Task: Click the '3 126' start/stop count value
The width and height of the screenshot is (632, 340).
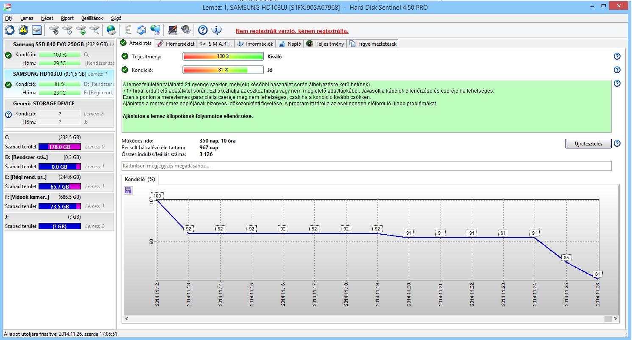Action: [206, 154]
